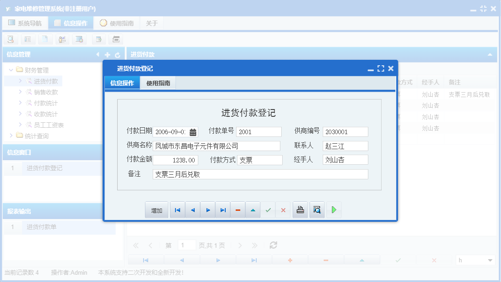Click the green confirm checkmark in the dialog
Image resolution: width=501 pixels, height=282 pixels.
click(268, 209)
